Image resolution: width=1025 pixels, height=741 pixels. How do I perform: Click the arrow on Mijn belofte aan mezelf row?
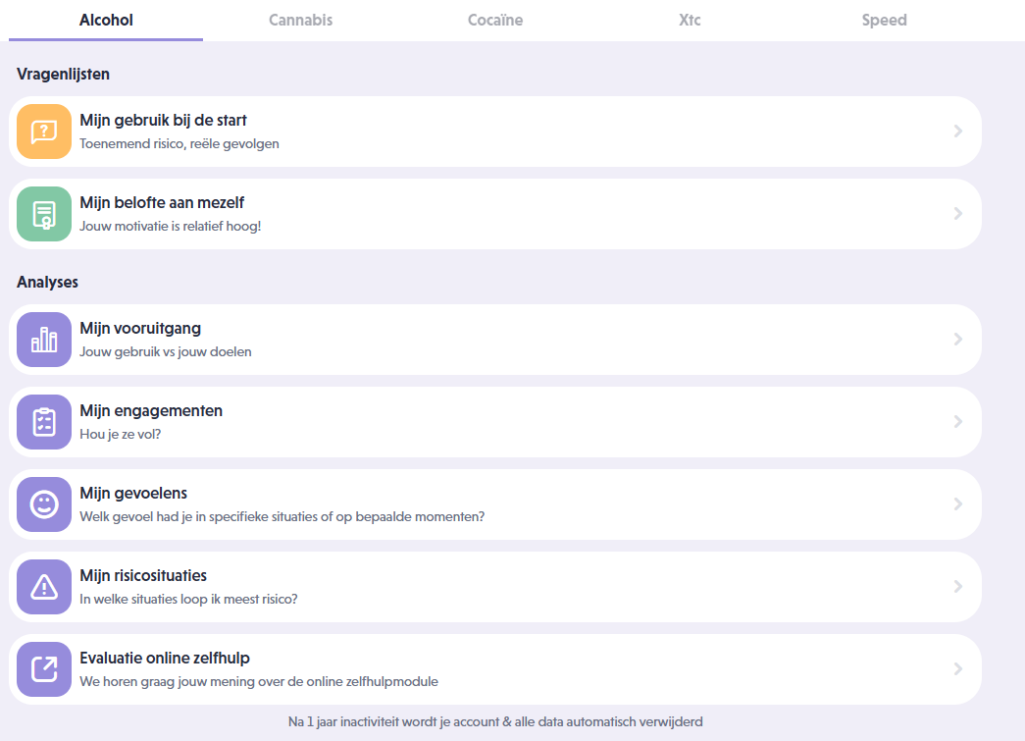[958, 214]
